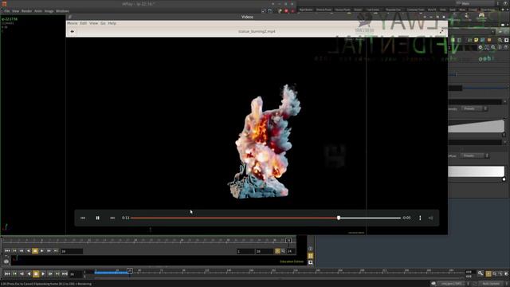Click the lower white gradient ramp
The width and height of the screenshot is (510, 287).
[x=477, y=171]
